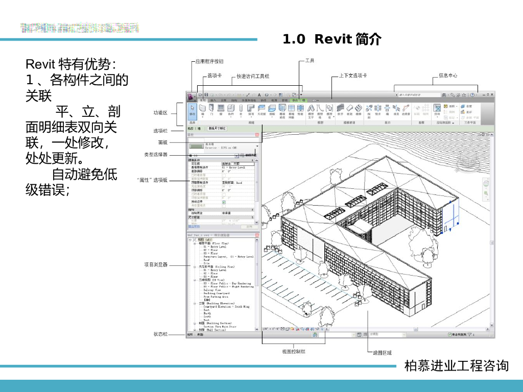Click the InfoCenter keyword search field

coord(419,95)
